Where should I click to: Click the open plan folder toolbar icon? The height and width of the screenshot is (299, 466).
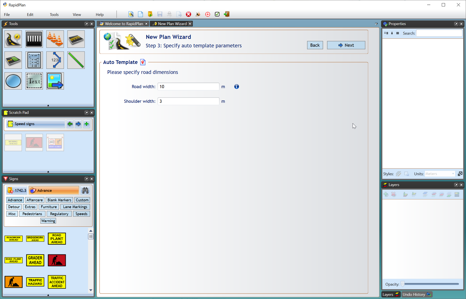pyautogui.click(x=150, y=14)
